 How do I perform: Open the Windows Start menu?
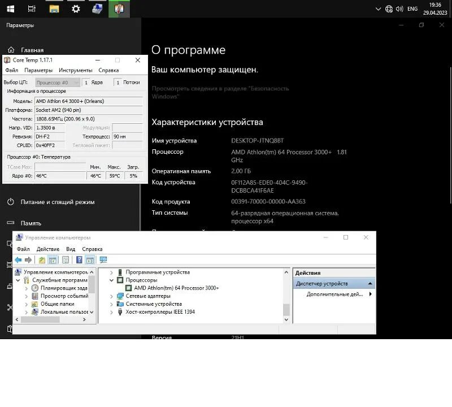10,9
